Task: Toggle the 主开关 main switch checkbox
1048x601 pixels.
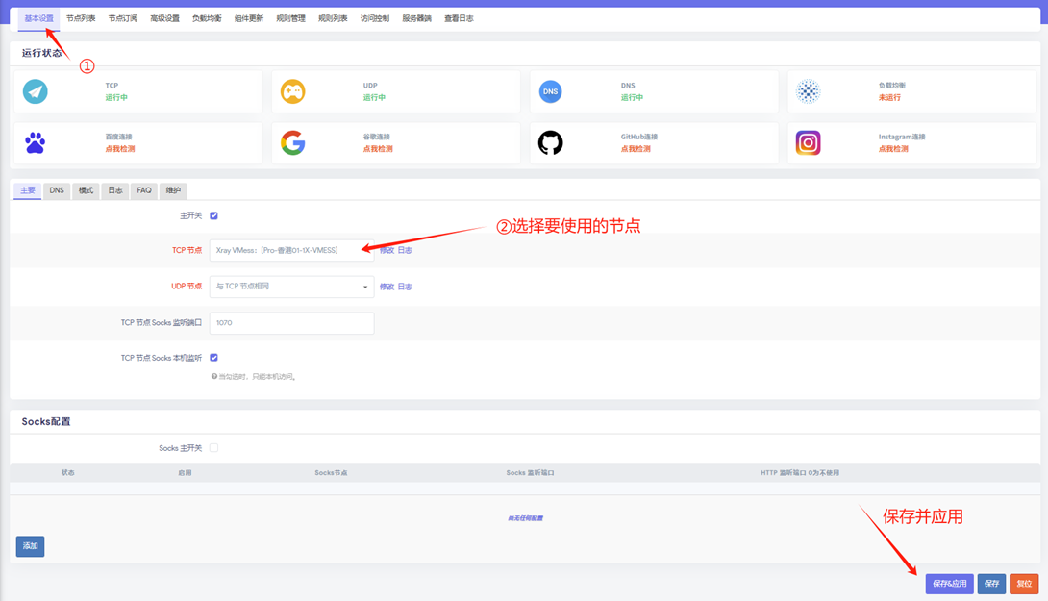Action: (213, 215)
